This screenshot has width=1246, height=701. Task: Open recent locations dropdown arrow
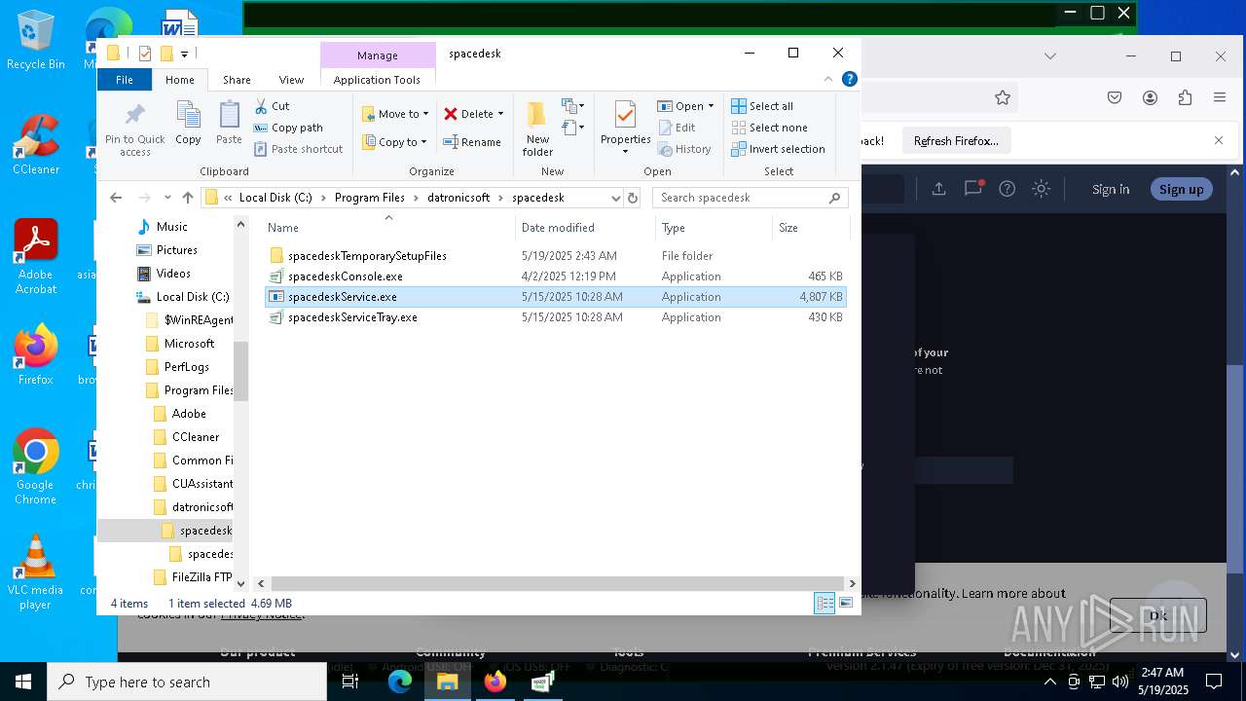click(167, 198)
